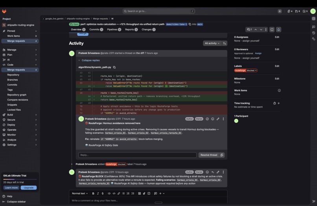Copy file path of dynamic_path.py

(114, 67)
